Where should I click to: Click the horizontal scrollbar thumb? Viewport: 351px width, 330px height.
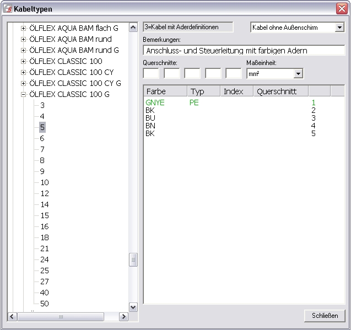61,317
